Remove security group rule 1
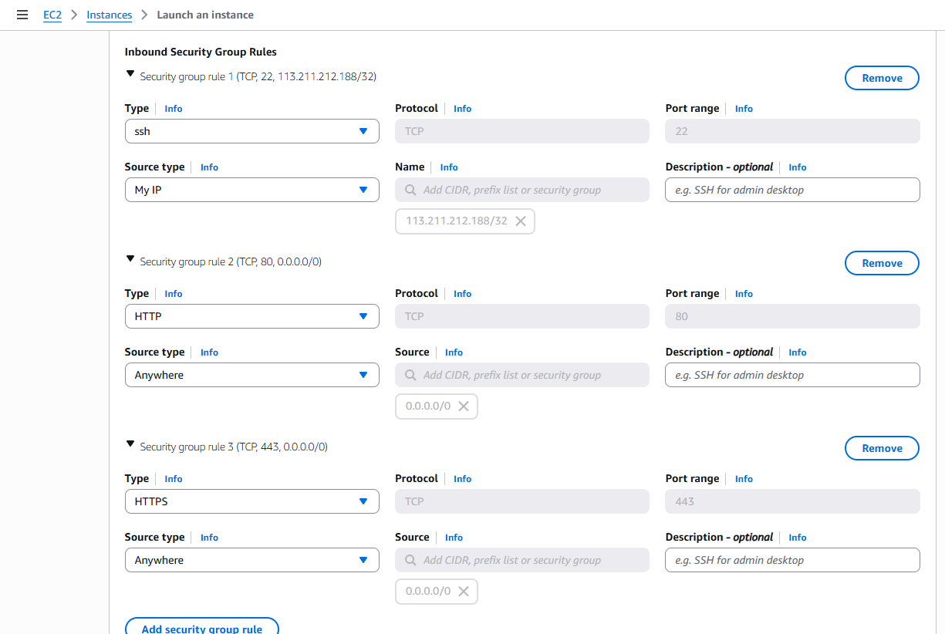 882,78
